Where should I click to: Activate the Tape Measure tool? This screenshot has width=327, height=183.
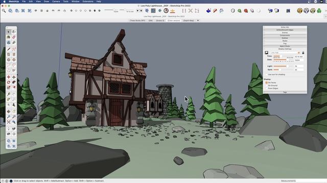coord(9,94)
